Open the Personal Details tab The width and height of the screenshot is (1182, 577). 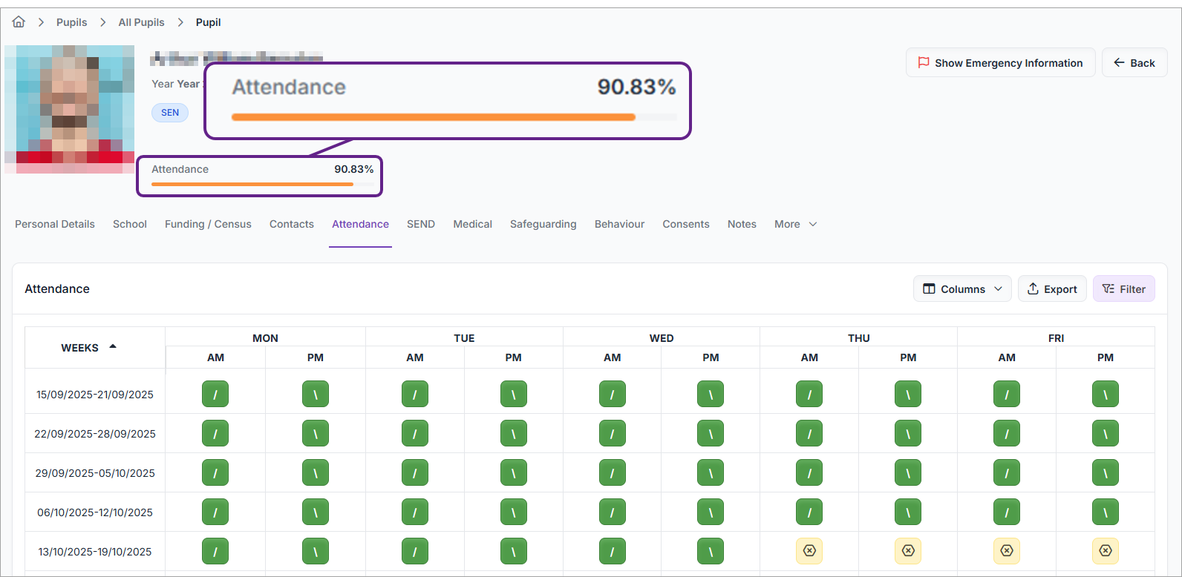pyautogui.click(x=55, y=224)
